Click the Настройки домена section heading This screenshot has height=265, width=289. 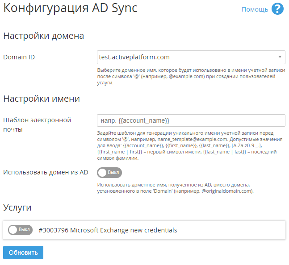[44, 36]
